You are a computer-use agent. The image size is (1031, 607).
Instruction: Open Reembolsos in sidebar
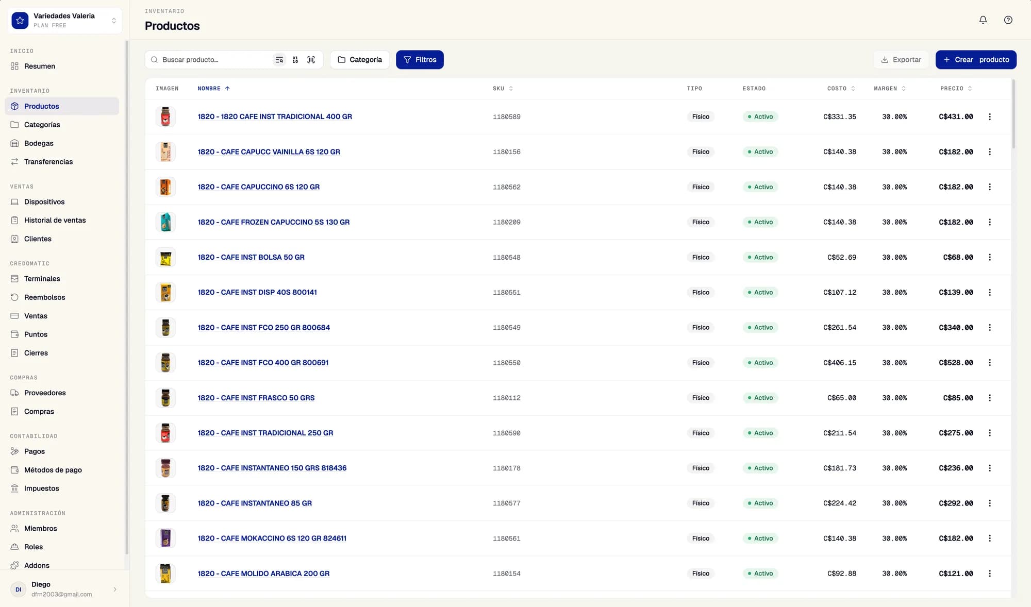pos(62,297)
